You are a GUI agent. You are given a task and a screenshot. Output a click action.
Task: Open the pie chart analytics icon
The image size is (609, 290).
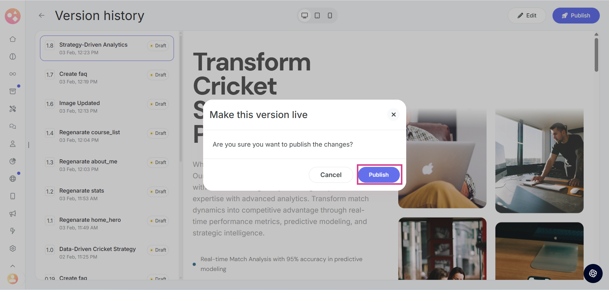13,161
